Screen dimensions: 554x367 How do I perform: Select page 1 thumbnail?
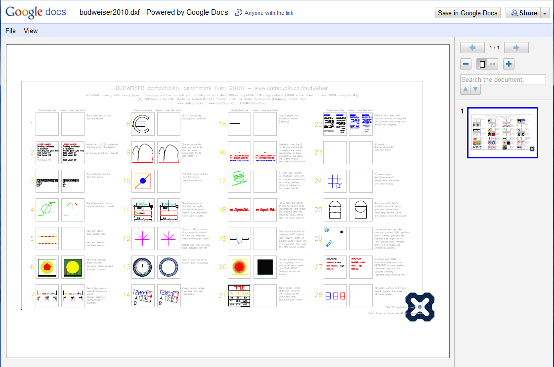click(x=503, y=133)
